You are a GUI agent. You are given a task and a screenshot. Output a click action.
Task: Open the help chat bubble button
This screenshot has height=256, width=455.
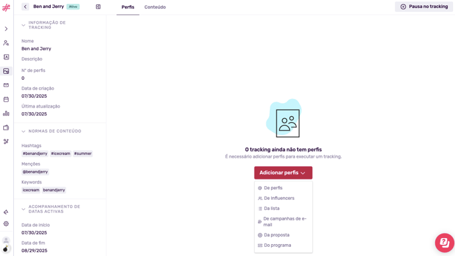(x=444, y=243)
